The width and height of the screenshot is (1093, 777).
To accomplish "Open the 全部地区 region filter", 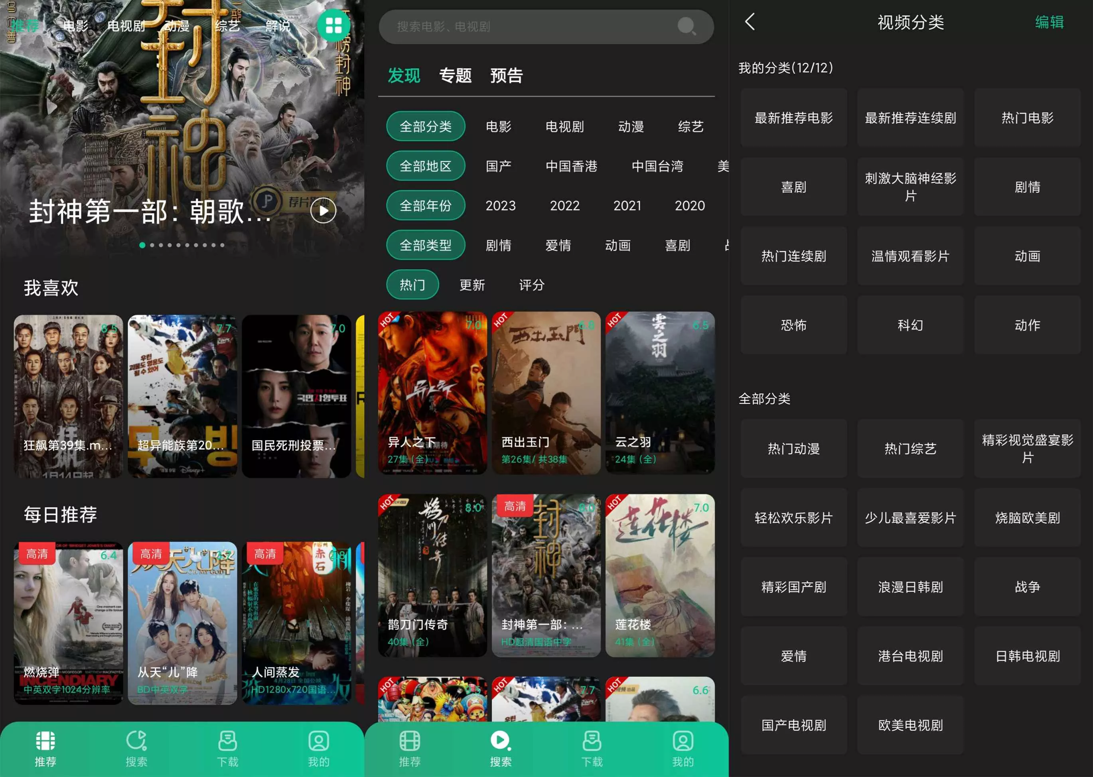I will pos(425,165).
